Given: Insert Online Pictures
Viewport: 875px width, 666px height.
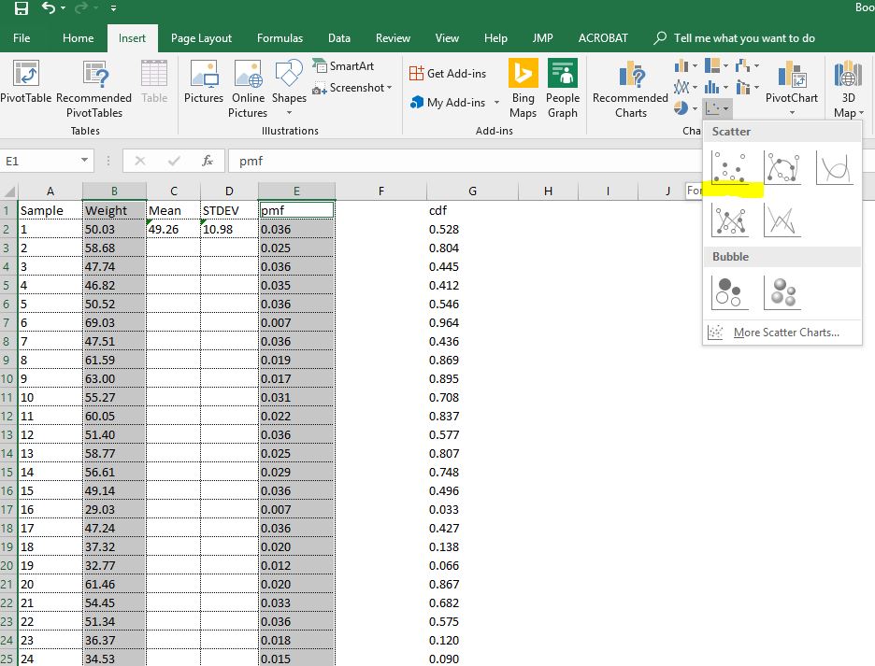Looking at the screenshot, I should (249, 90).
